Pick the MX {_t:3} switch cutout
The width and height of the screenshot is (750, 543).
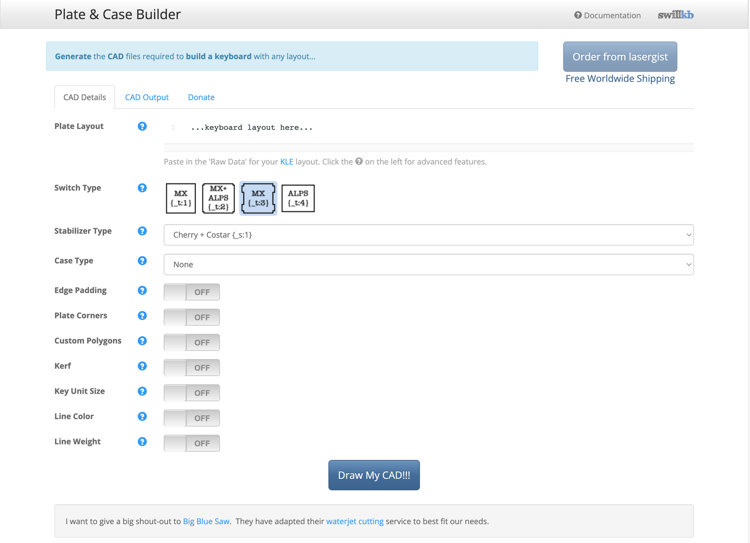pyautogui.click(x=258, y=198)
